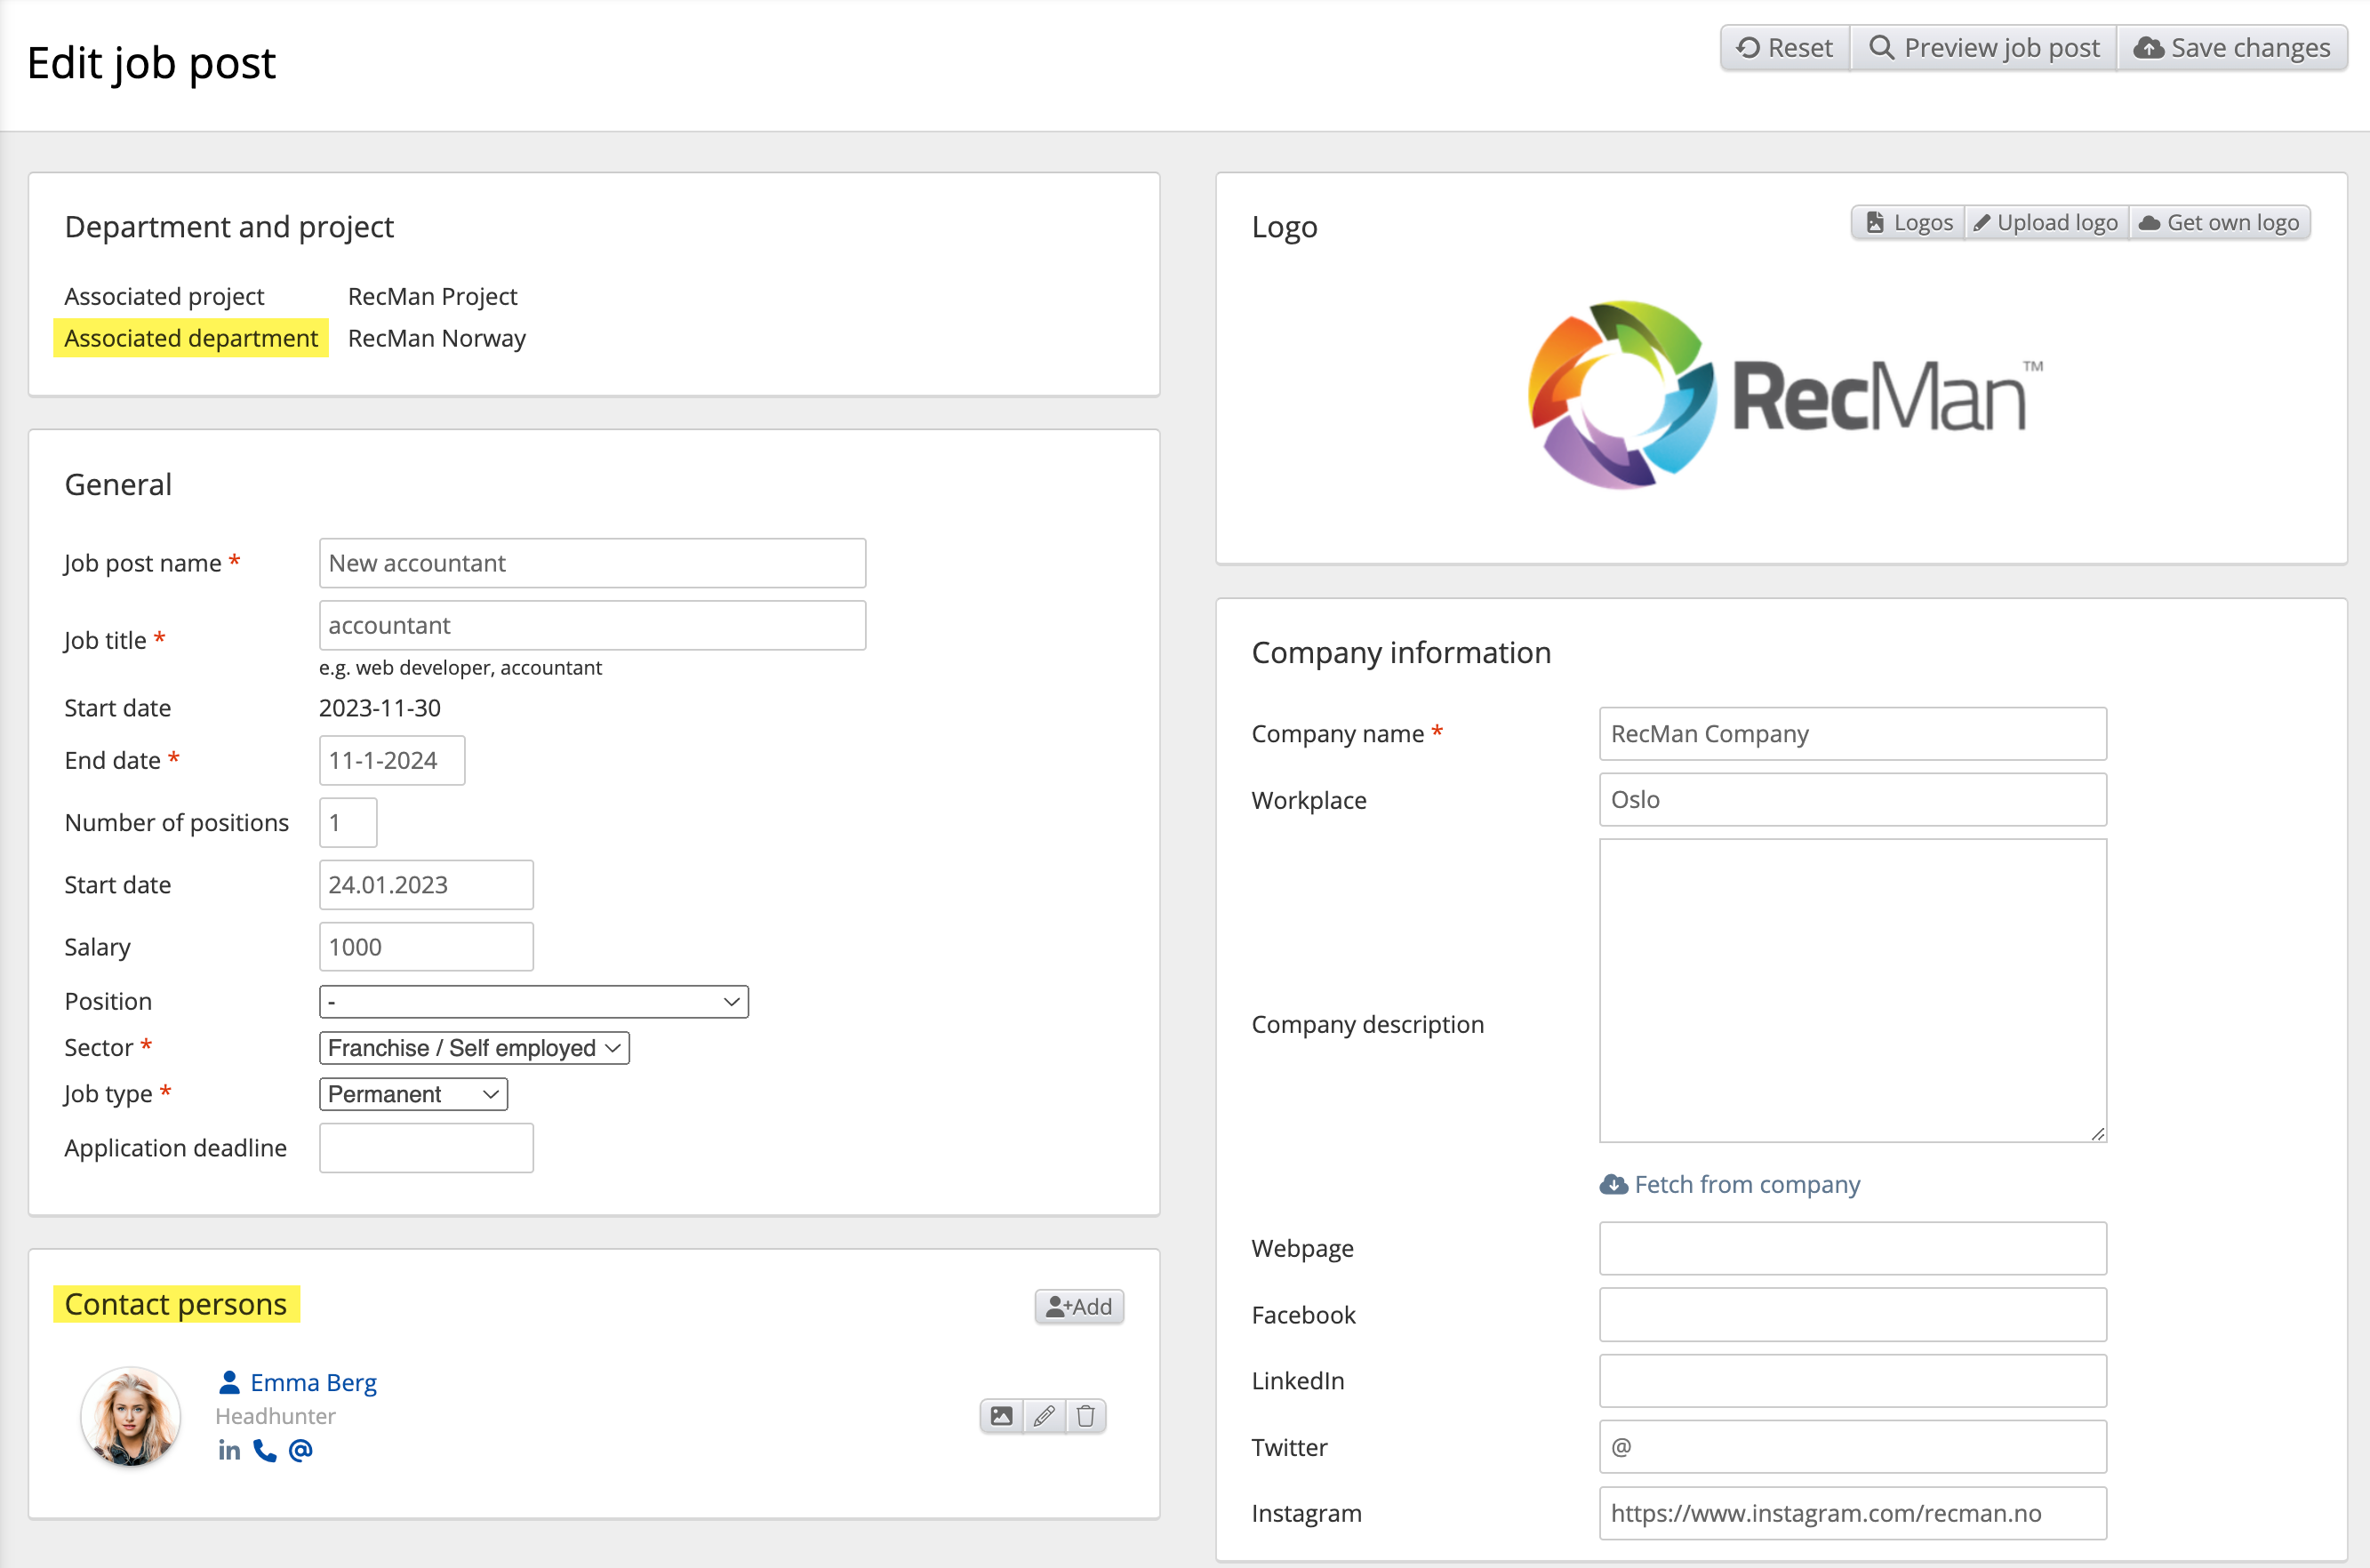Open Emma Berg's profile link
This screenshot has height=1568, width=2370.
pos(313,1382)
